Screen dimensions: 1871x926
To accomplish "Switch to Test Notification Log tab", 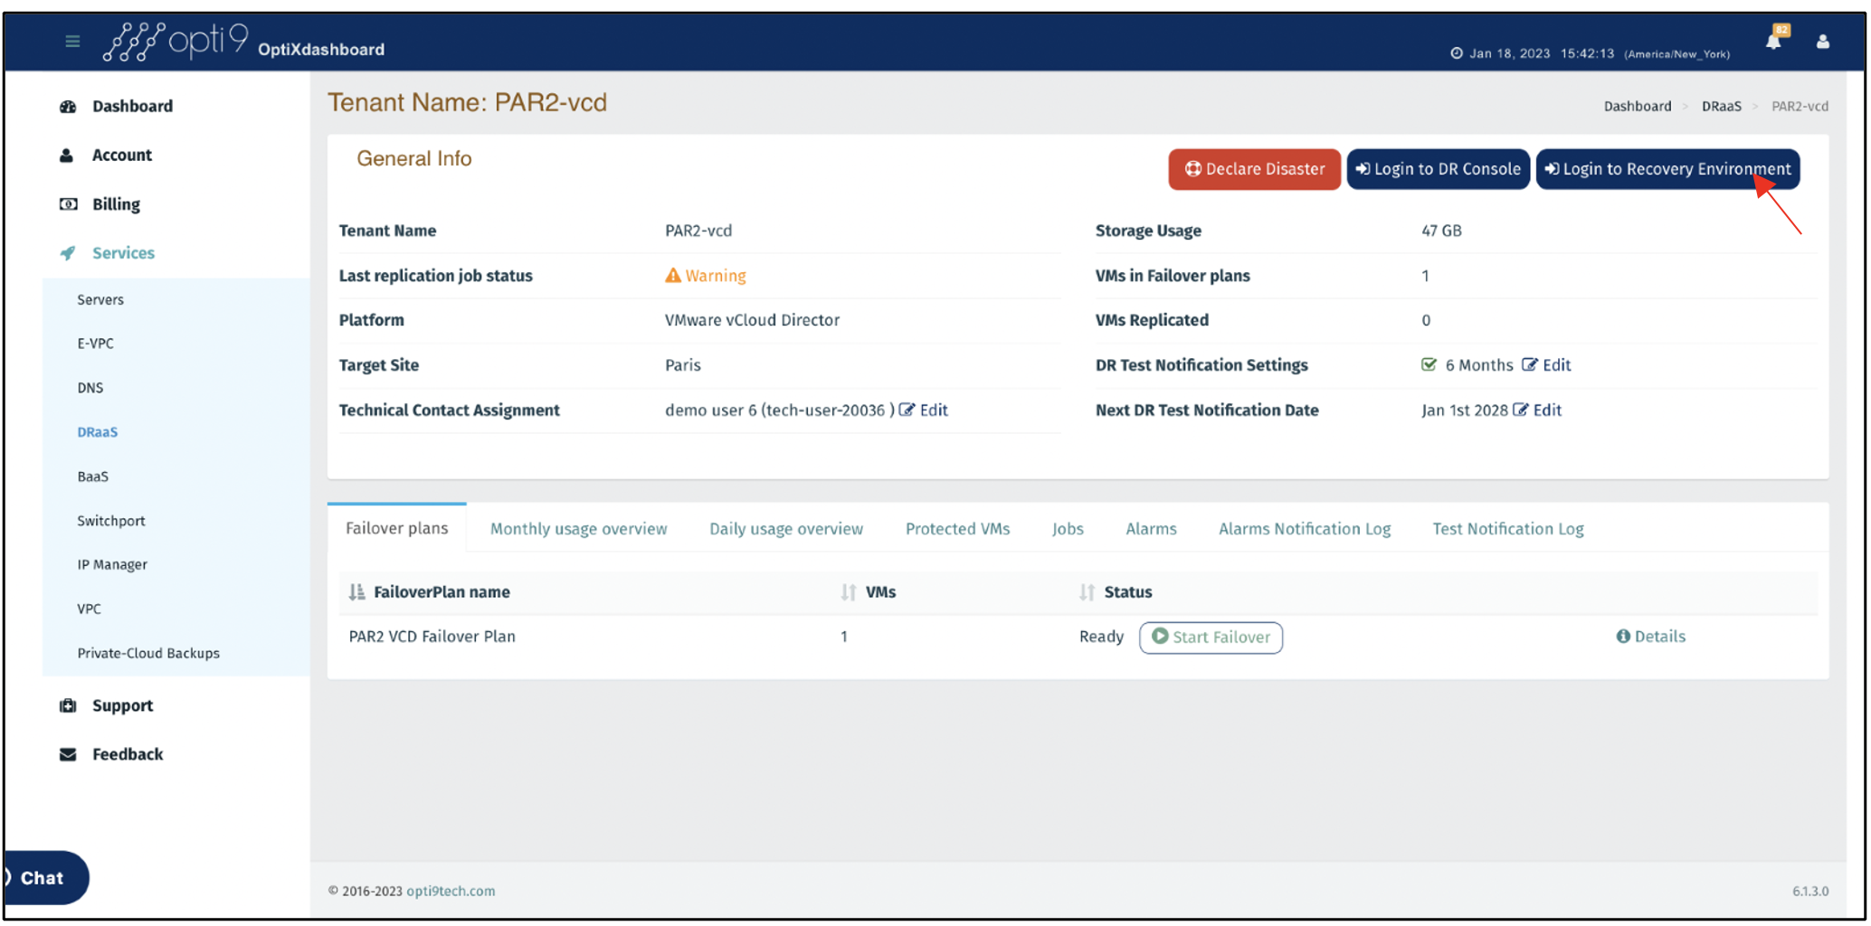I will [1508, 529].
